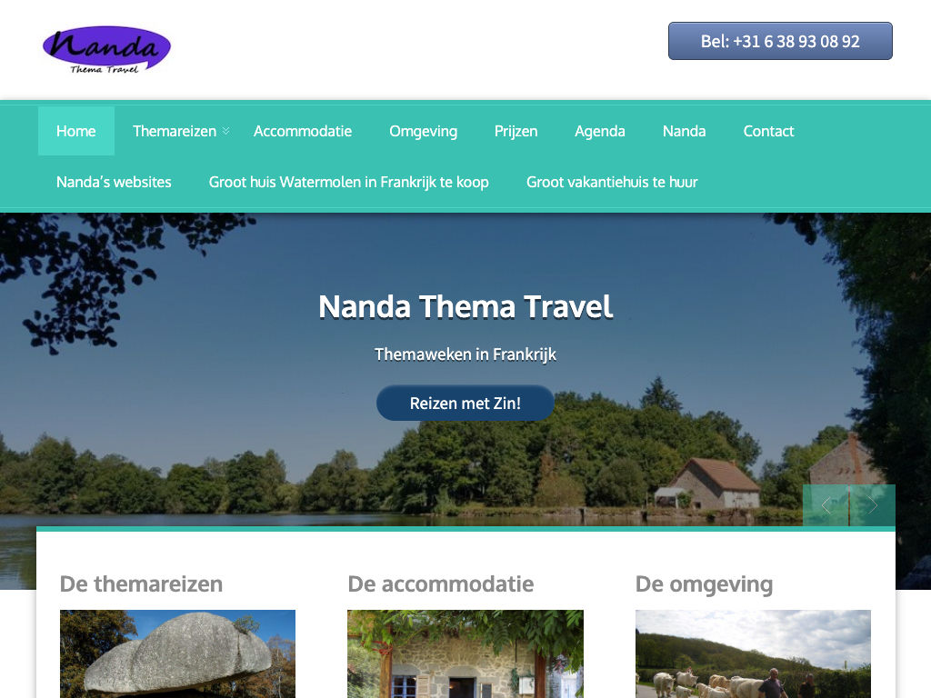Select the Nanda menu item
This screenshot has width=931, height=698.
tap(684, 131)
